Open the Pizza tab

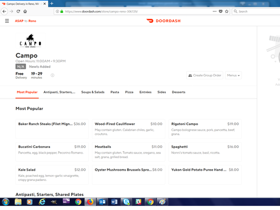(129, 92)
